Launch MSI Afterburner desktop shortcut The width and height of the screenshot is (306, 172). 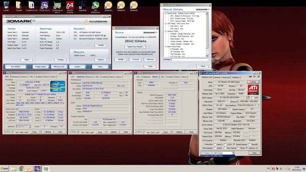95,7
